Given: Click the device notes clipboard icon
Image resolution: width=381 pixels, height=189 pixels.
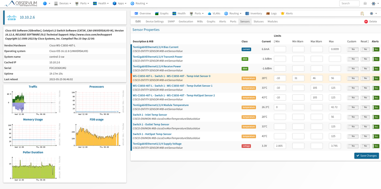Looking at the screenshot, I should coord(362,14).
